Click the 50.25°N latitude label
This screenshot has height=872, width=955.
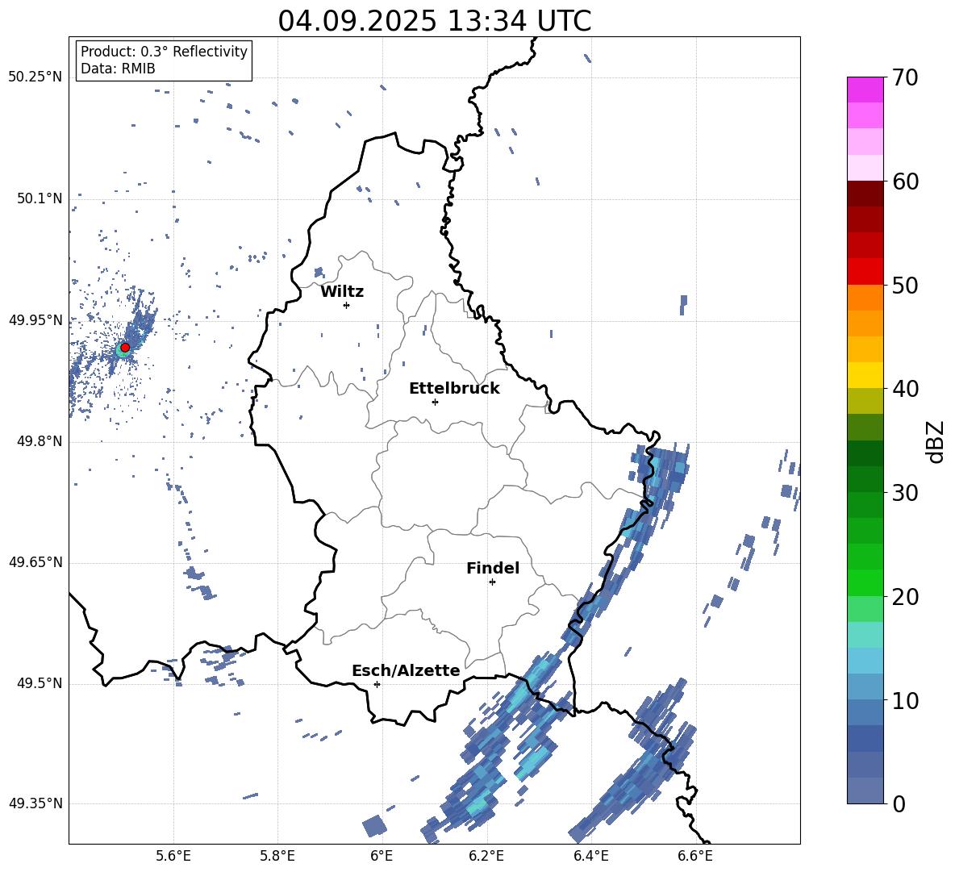35,77
